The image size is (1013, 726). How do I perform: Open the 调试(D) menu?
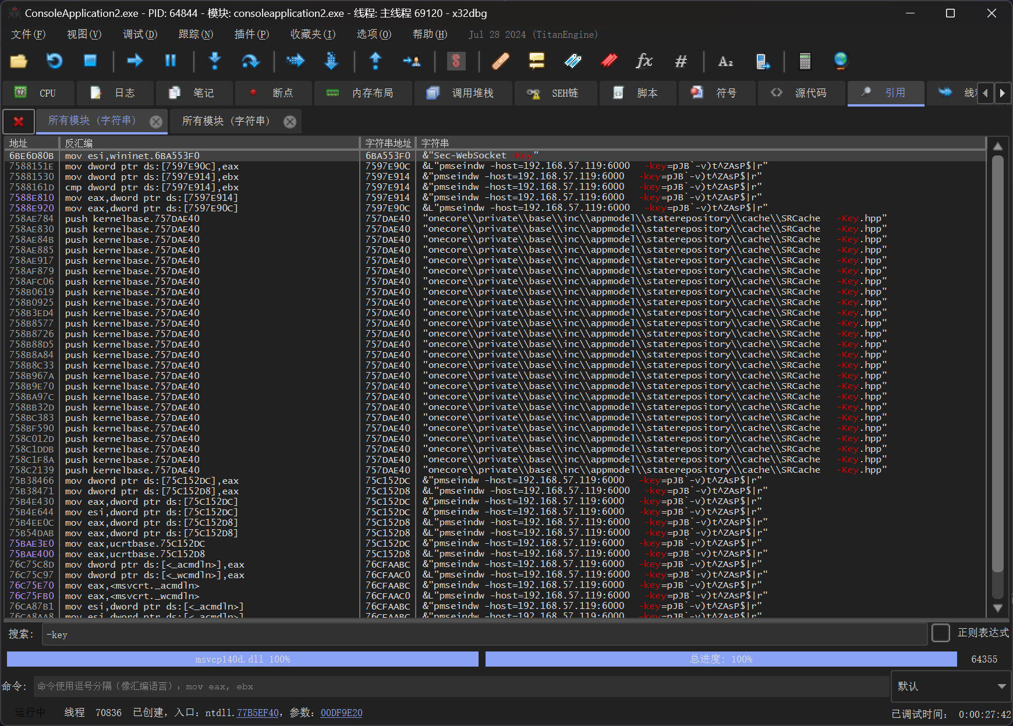pyautogui.click(x=140, y=34)
